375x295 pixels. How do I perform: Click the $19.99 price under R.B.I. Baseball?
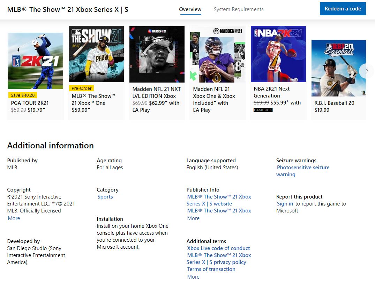pos(322,110)
